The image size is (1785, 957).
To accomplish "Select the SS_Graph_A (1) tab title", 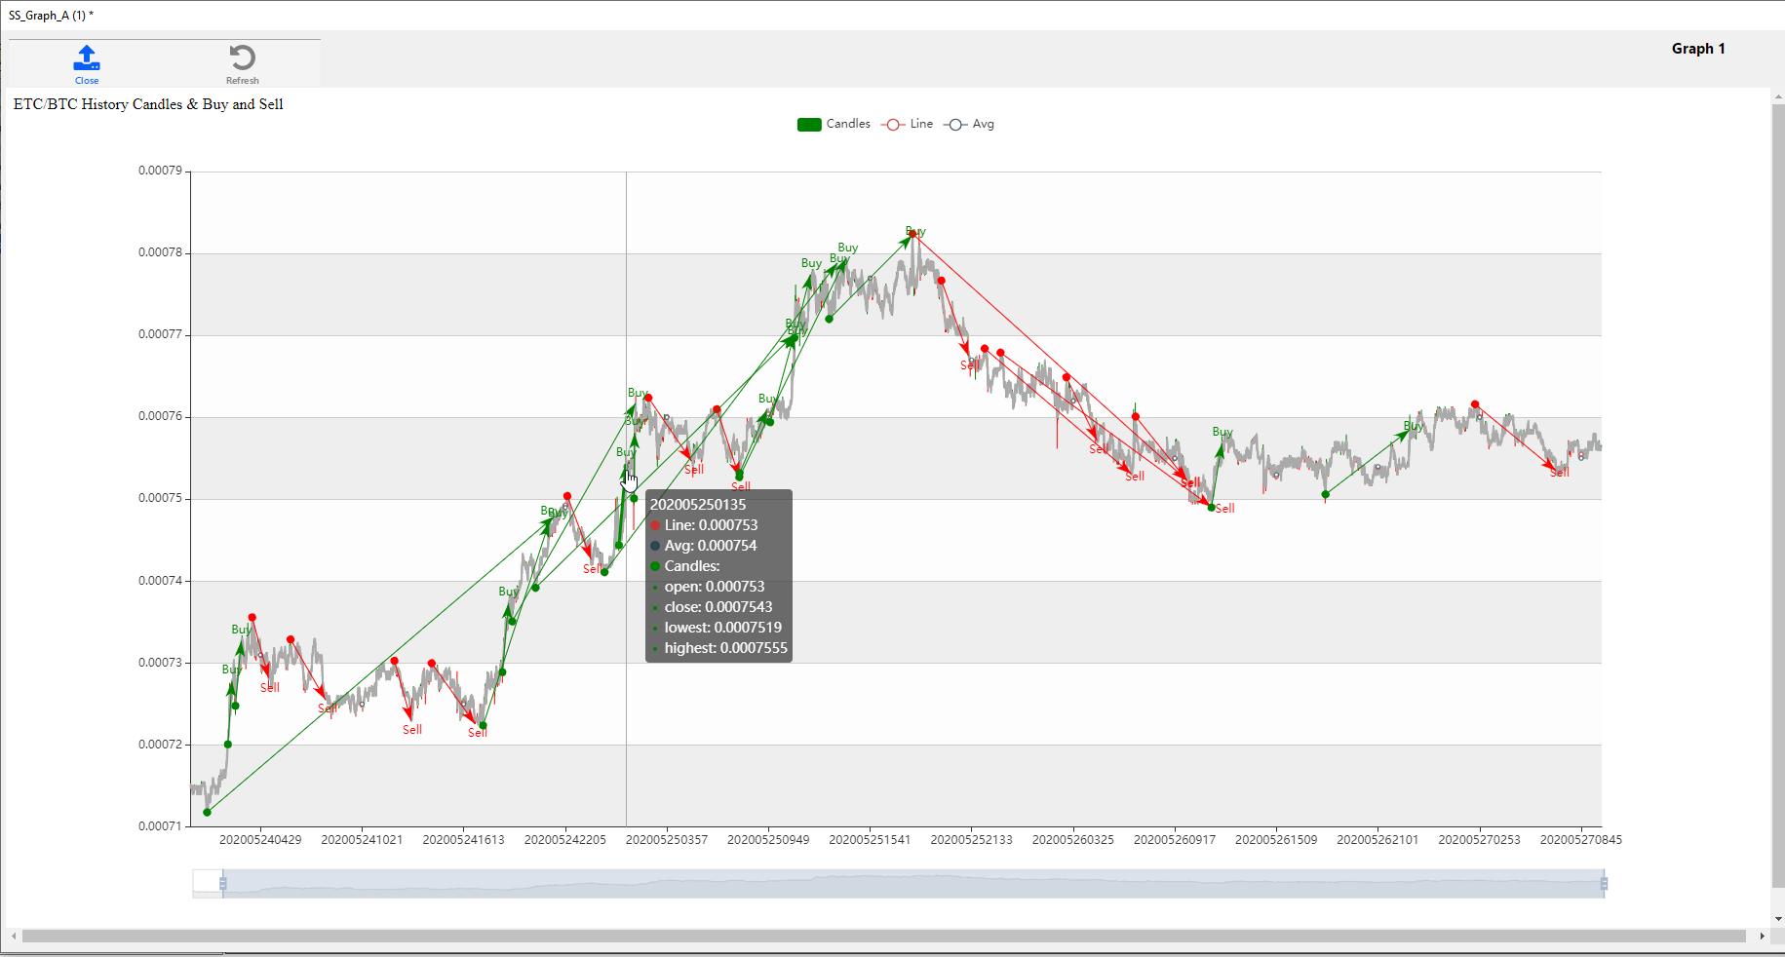I will pos(51,16).
